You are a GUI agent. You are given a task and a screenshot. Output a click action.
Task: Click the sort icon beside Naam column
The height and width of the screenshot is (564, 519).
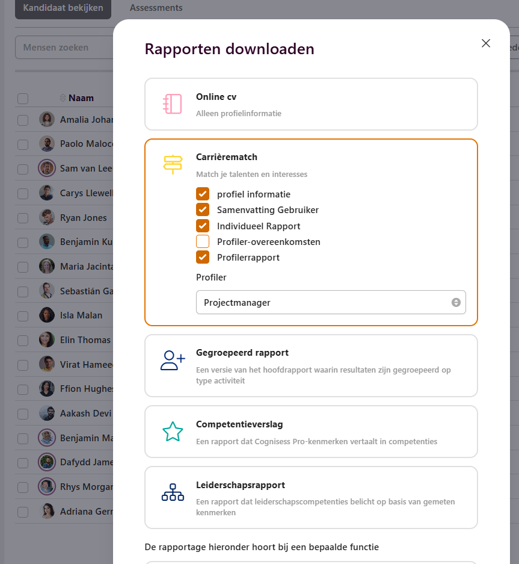63,98
